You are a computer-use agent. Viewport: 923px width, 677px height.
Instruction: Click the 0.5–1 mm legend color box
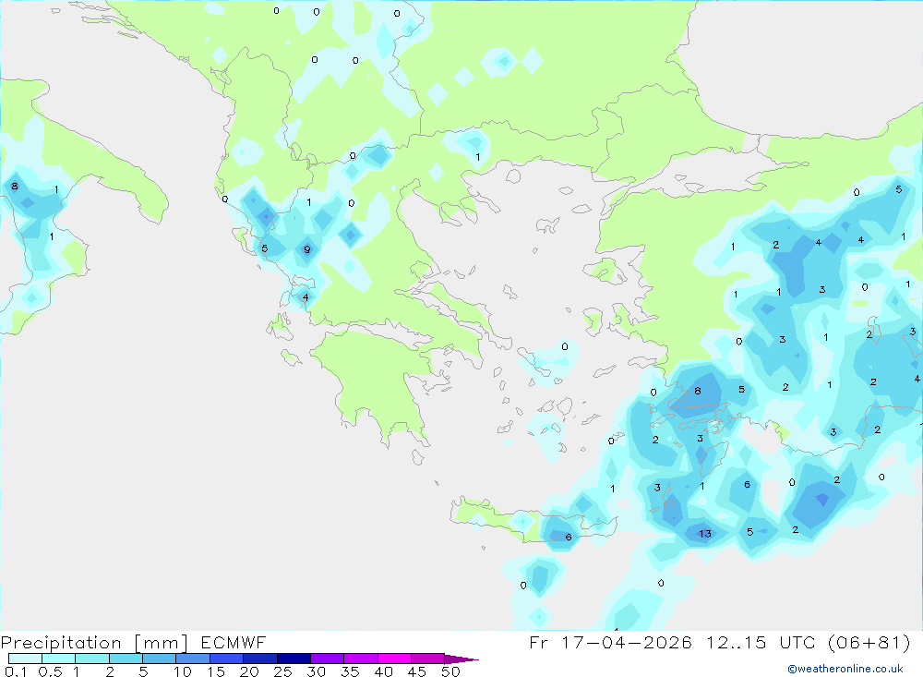[x=59, y=659]
